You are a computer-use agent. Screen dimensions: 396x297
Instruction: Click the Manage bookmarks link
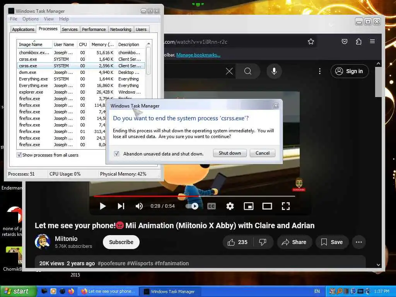tap(198, 55)
